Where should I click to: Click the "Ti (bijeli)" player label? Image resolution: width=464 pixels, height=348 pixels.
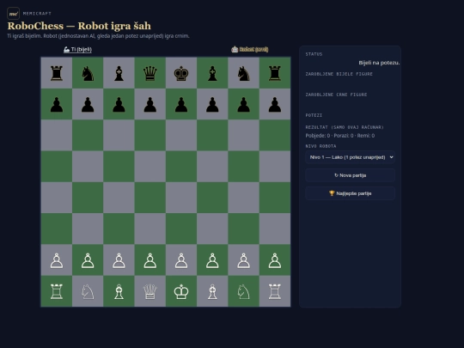[78, 50]
